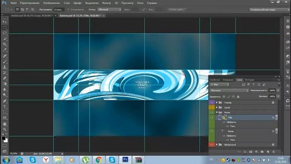Viewport: 291px width, 164px height.
Task: Switch to the История panel tab
Action: pos(250,80)
